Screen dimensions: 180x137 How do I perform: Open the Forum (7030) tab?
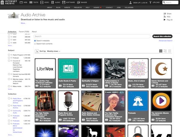click(x=24, y=32)
